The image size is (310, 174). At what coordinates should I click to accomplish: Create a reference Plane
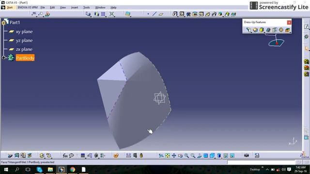(161, 14)
